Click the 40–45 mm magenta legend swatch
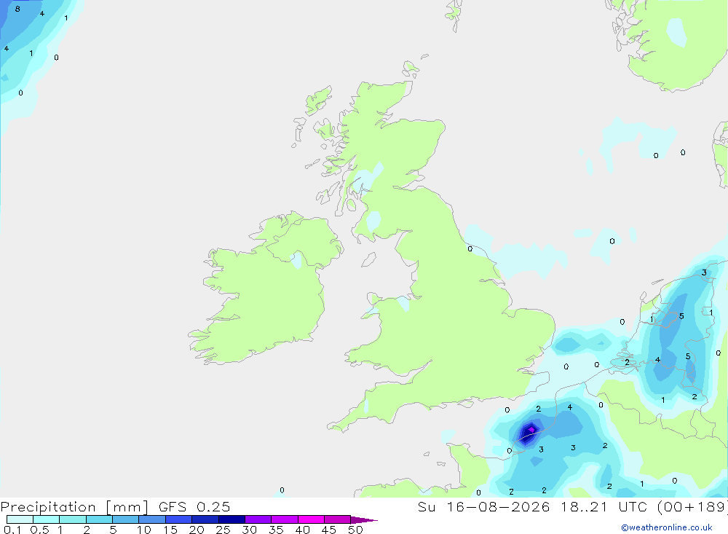 click(x=311, y=519)
